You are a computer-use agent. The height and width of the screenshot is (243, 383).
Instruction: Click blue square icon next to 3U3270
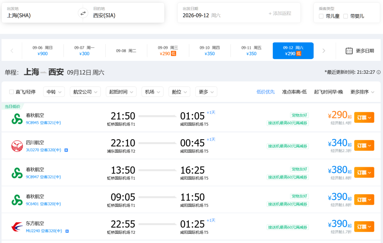pyautogui.click(x=66, y=150)
